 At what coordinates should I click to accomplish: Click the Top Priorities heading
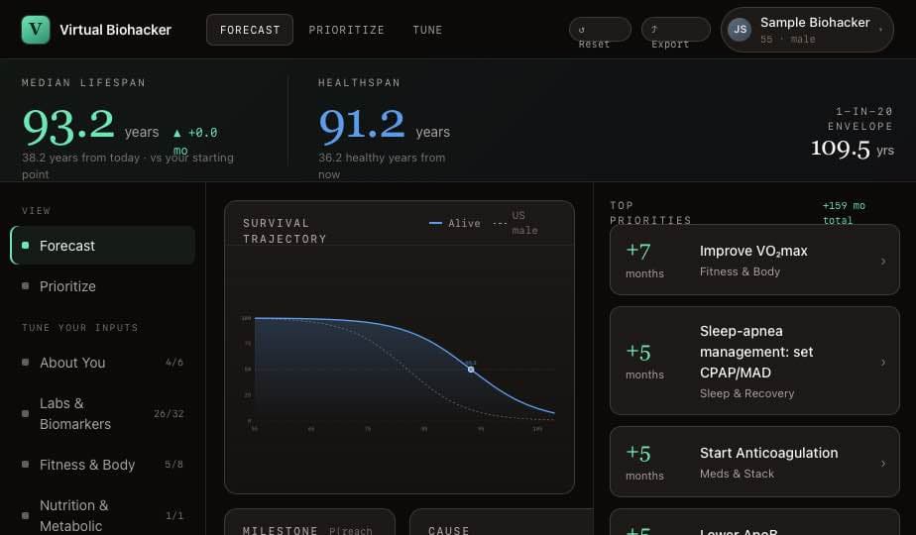[x=650, y=213]
